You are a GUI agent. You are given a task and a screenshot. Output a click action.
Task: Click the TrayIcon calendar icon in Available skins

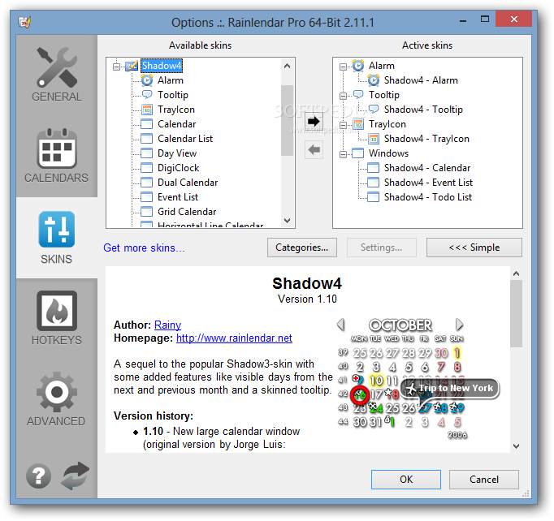tap(147, 110)
